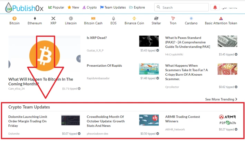Expand the $1.48 tipped dropdown arrow

158,78
